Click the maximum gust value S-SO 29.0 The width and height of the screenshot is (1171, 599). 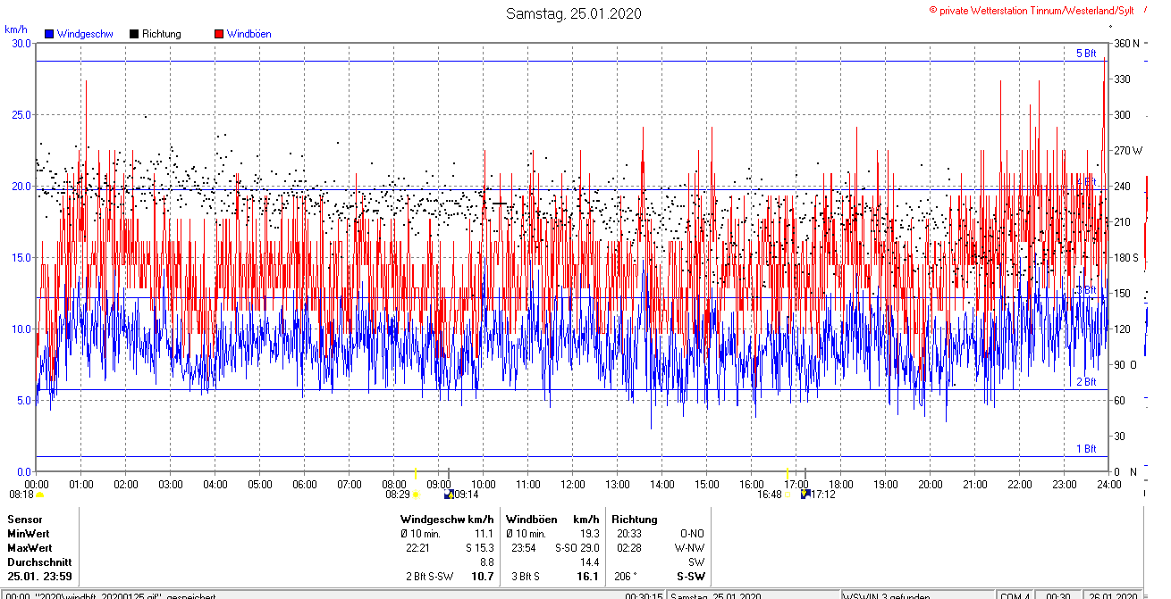(x=577, y=547)
